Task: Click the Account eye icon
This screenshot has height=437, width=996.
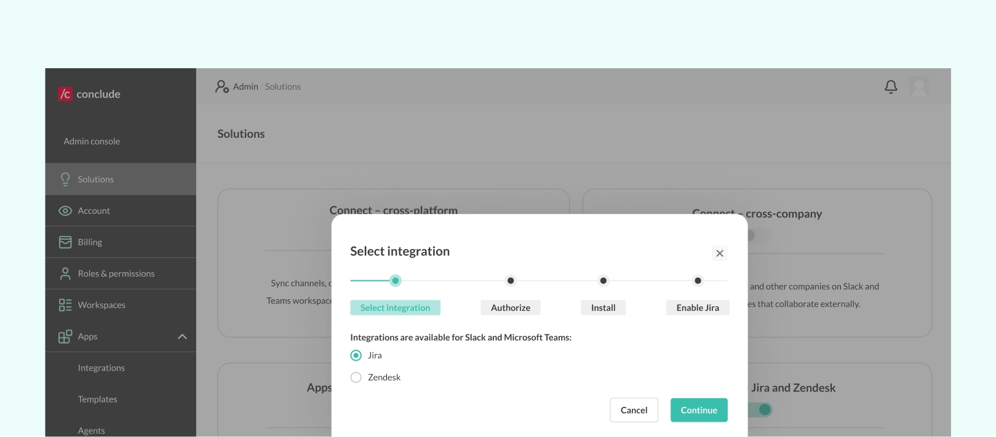Action: (65, 211)
